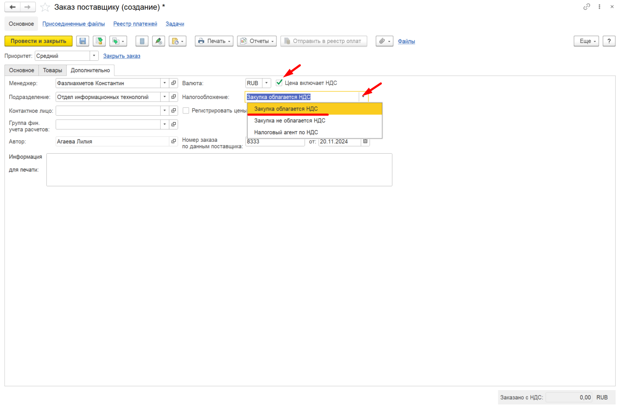Open Автор field record icon
Viewport: 619px width, 407px height.
tap(174, 141)
